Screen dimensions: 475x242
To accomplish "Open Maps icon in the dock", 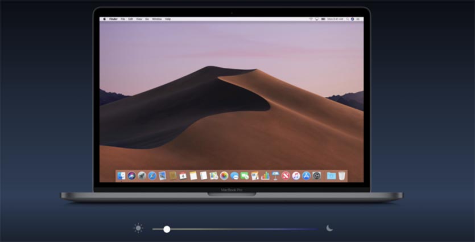I will tap(214, 175).
